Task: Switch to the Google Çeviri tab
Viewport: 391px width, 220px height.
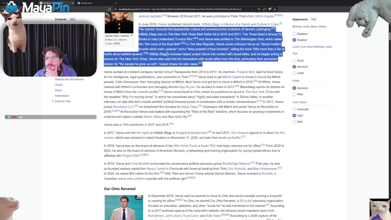Action: (95, 3)
